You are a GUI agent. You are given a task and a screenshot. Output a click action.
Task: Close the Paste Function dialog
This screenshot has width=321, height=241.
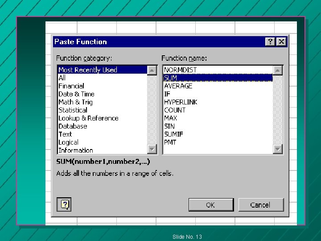point(281,42)
